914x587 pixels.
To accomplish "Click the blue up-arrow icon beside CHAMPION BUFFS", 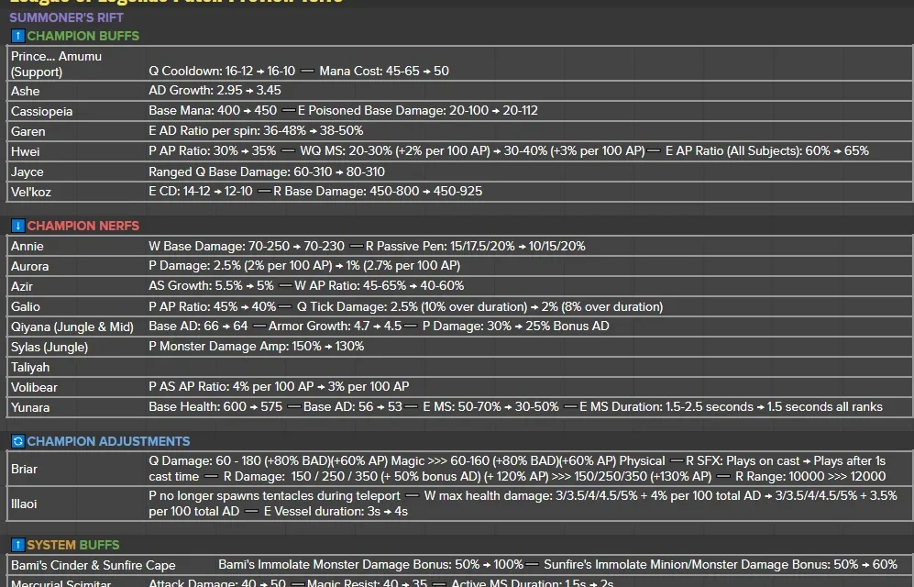I will click(17, 36).
